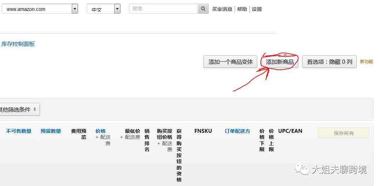This screenshot has height=186, width=379.
Task: Click the 保存所有 save all button
Action: point(344,133)
